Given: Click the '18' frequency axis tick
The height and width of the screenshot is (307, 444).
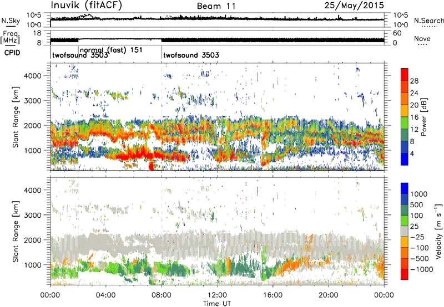Looking at the screenshot, I should (x=37, y=33).
